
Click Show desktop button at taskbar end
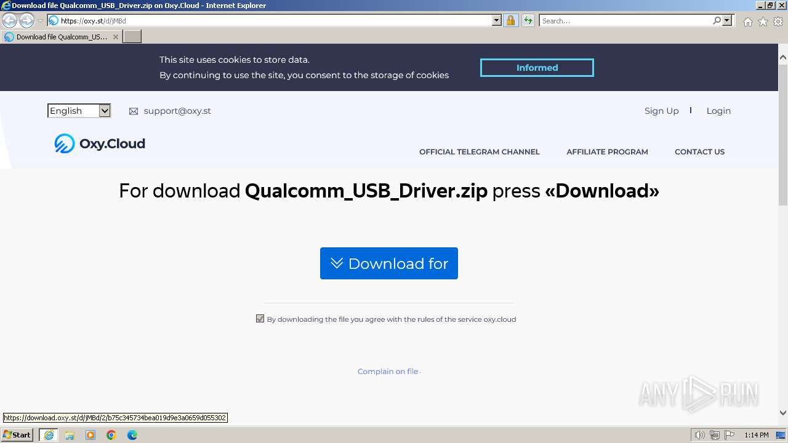781,435
